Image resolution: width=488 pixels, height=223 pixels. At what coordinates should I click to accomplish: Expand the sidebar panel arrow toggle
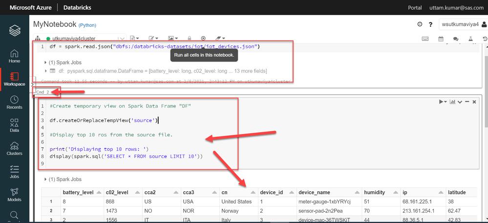(32, 84)
